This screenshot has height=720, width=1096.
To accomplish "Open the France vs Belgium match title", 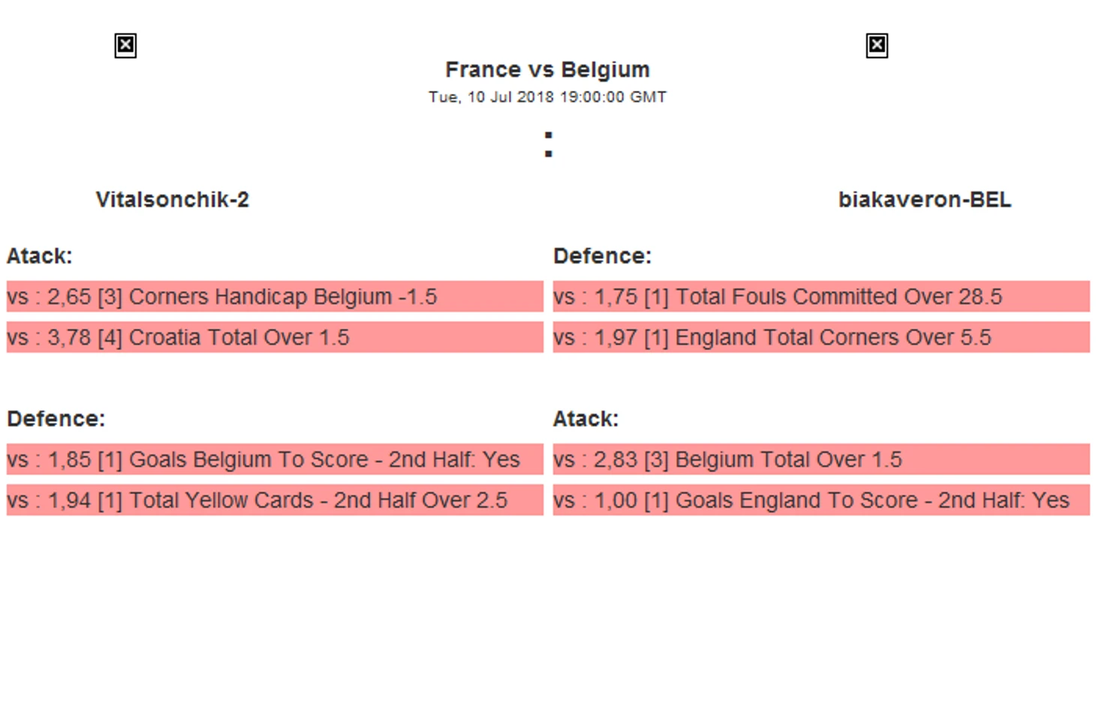I will click(547, 70).
